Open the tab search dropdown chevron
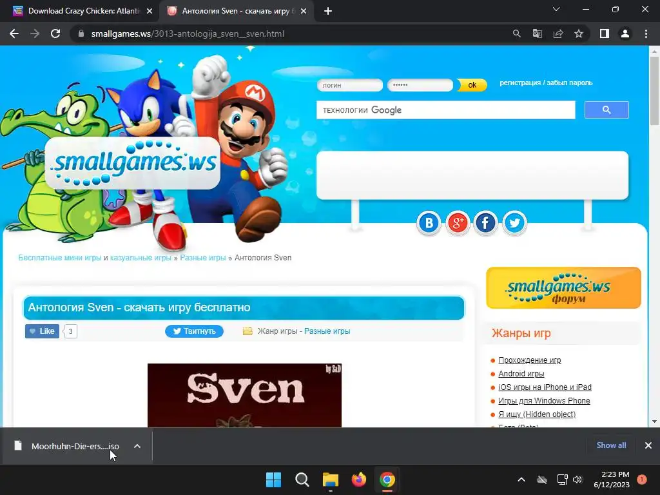This screenshot has height=495, width=660. pos(556,9)
